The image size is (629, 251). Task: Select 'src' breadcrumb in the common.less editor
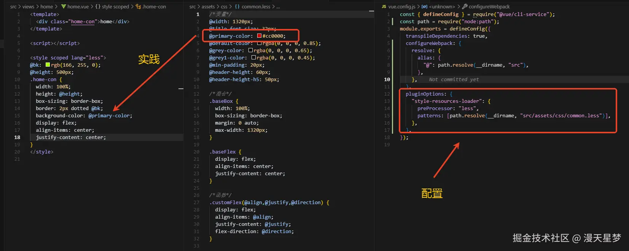click(x=193, y=6)
